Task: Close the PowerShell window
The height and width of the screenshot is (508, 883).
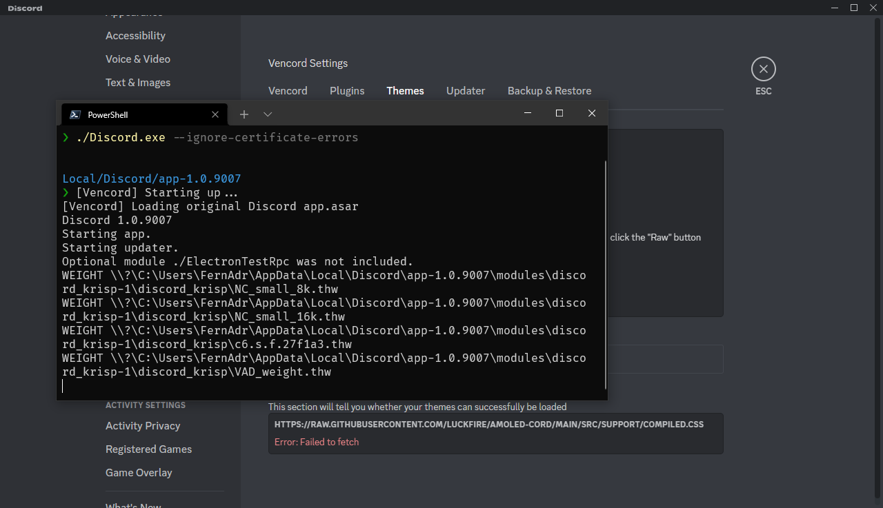Action: pyautogui.click(x=592, y=113)
